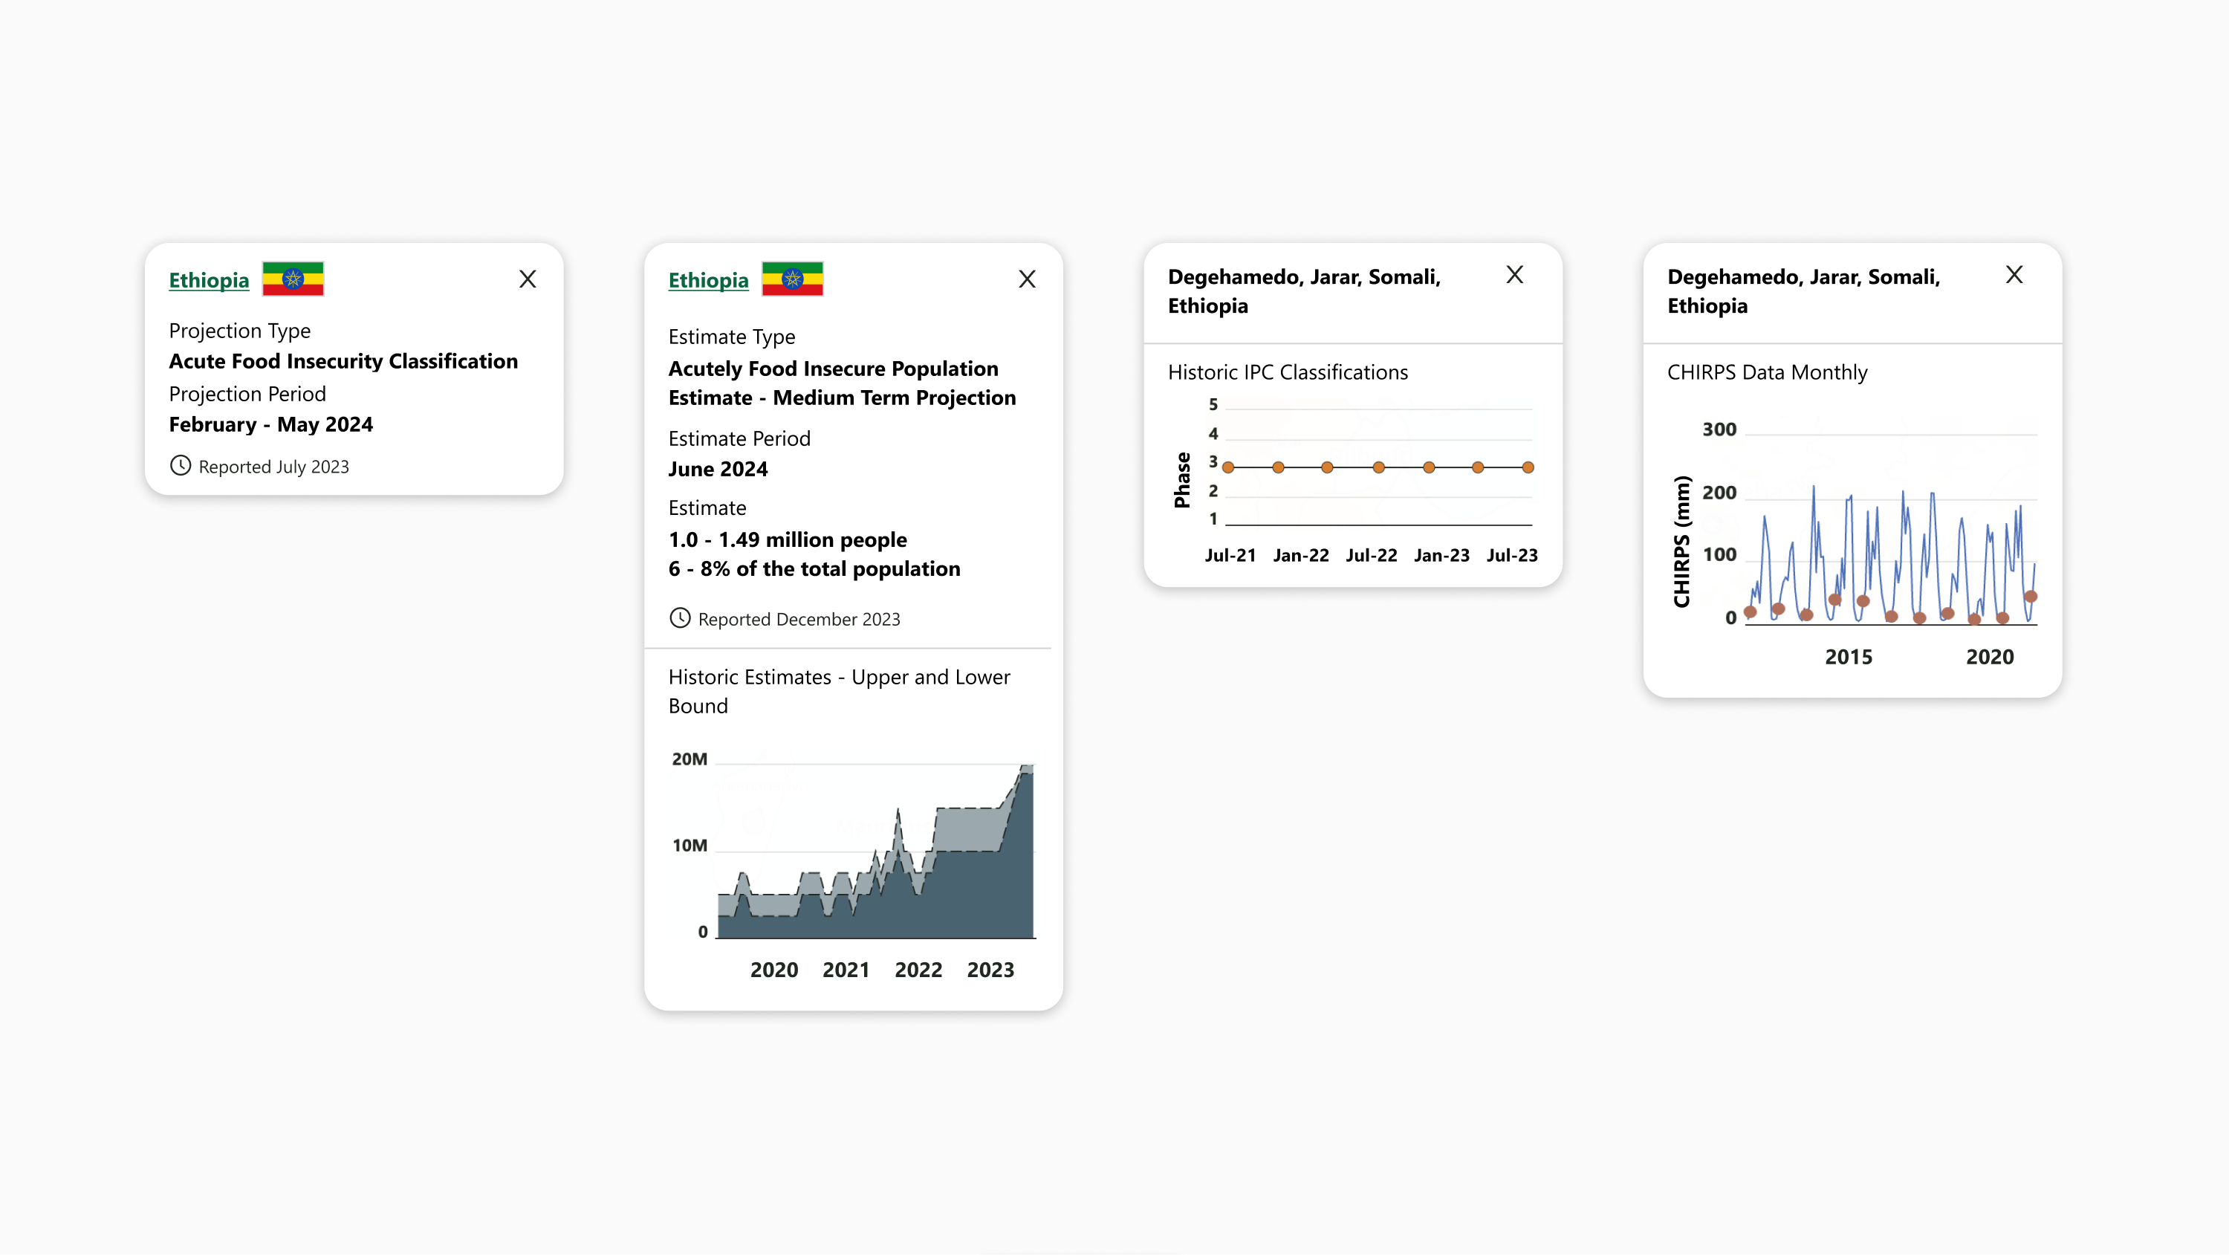The height and width of the screenshot is (1255, 2229).
Task: Click the Ethiopia flag in the estimate card
Action: 792,279
